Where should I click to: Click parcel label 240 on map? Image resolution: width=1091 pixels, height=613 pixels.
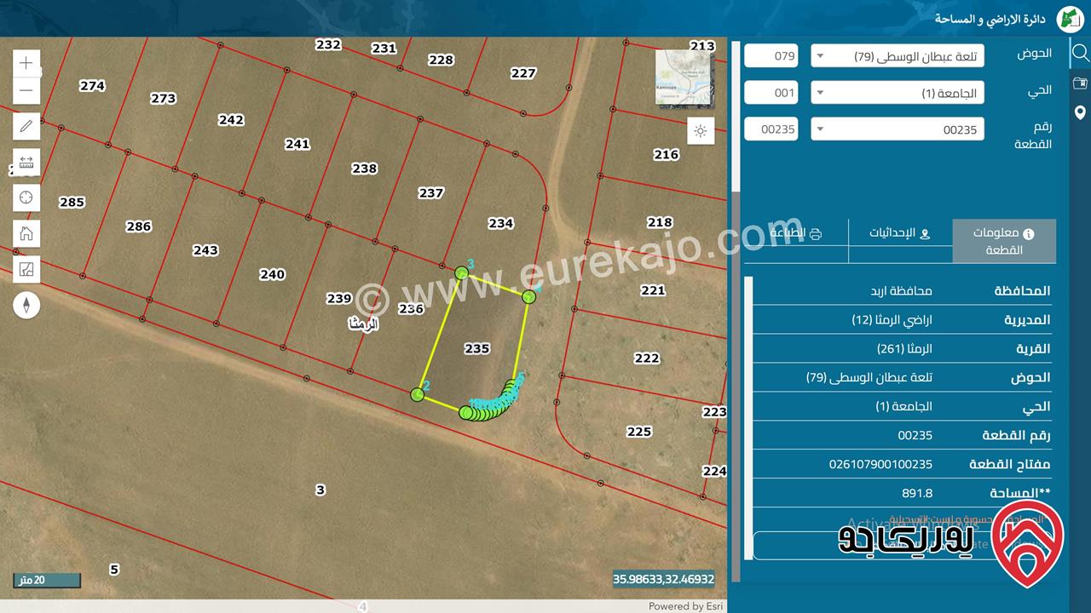[272, 274]
